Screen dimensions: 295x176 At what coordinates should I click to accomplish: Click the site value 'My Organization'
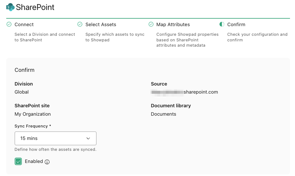point(33,114)
